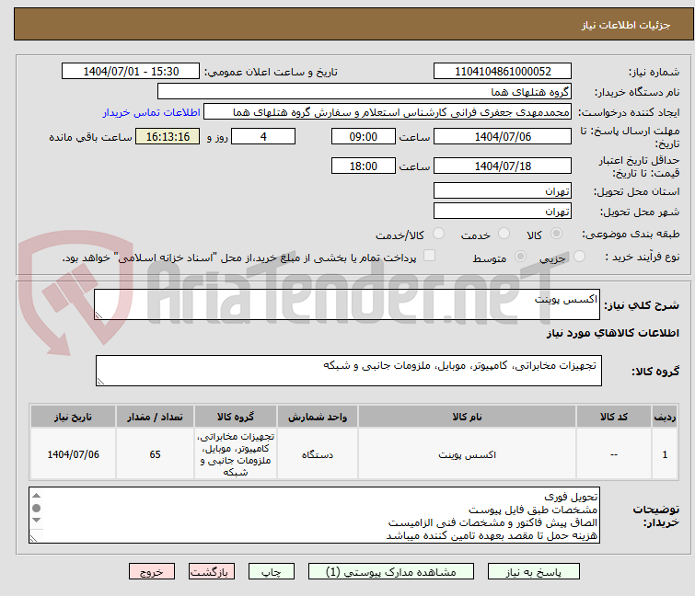Click the بازگشت back button
This screenshot has width=695, height=596.
[x=212, y=572]
